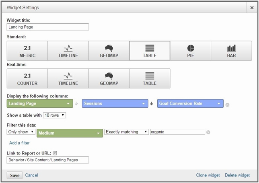Viewport: 259px width, 183px height.
Task: Open the Exactly matching condition dropdown
Action: point(127,132)
